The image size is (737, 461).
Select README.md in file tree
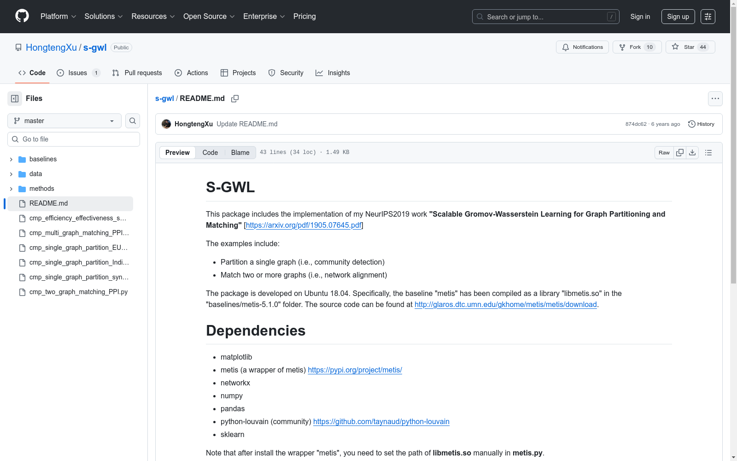pyautogui.click(x=70, y=203)
